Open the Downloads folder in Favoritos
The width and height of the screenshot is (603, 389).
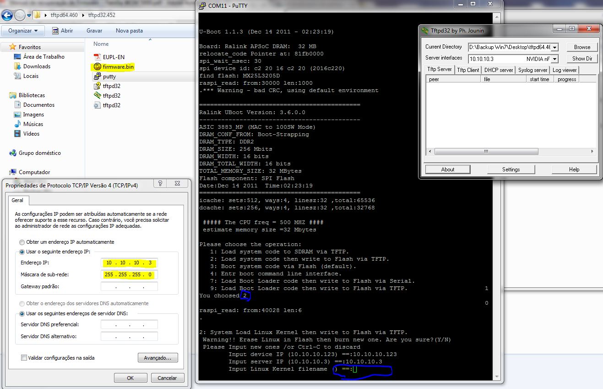click(x=37, y=66)
